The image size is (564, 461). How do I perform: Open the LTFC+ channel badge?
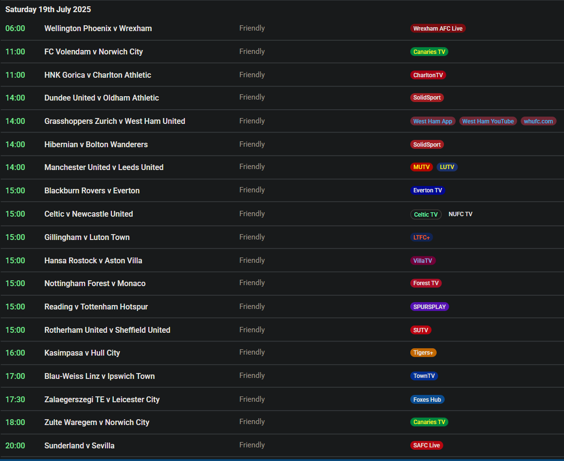click(x=422, y=238)
